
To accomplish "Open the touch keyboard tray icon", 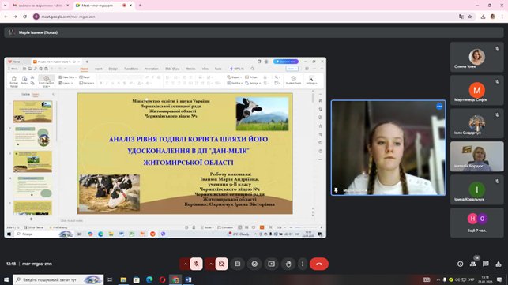I will [427, 279].
